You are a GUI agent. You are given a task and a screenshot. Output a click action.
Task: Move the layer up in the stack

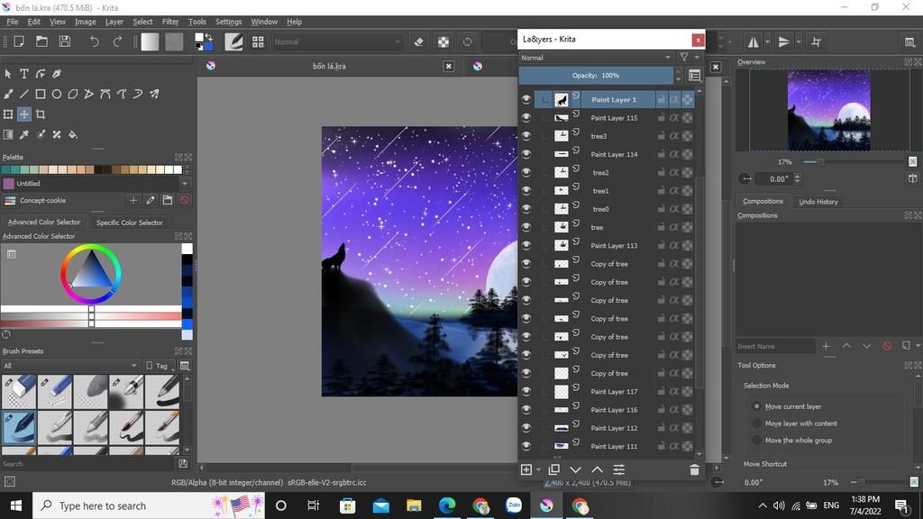click(x=597, y=469)
